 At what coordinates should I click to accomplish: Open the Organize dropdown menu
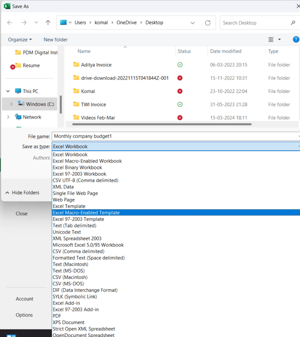[20, 39]
